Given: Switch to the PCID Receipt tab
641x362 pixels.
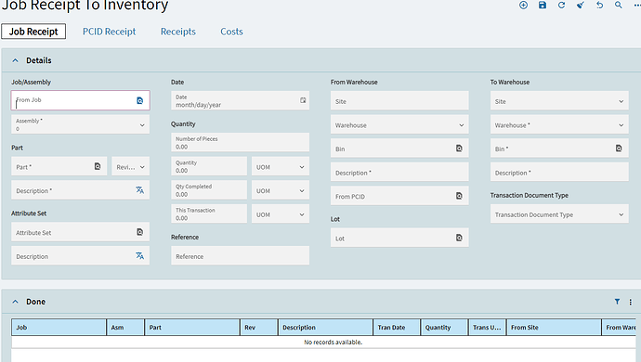Looking at the screenshot, I should click(x=109, y=32).
